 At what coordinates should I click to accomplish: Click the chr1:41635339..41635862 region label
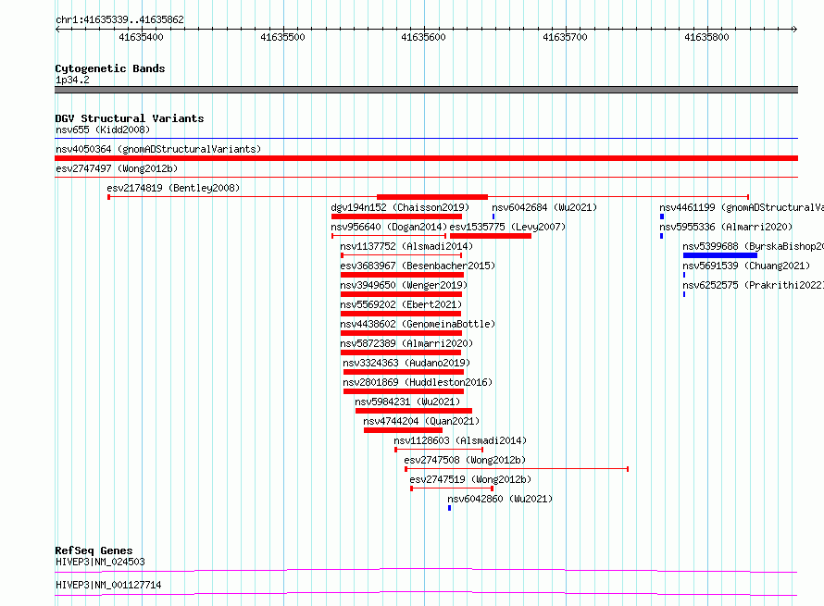click(119, 19)
